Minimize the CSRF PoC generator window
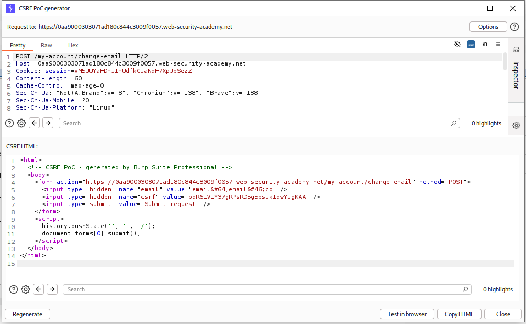The height and width of the screenshot is (324, 526). point(467,8)
